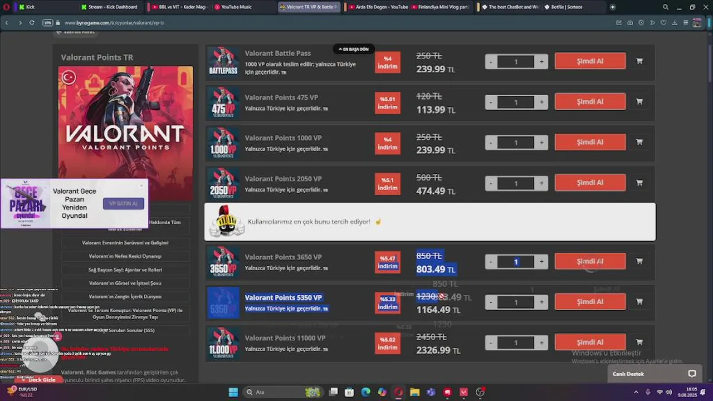Show hidden system tray icons chevron
The height and width of the screenshot is (401, 713).
click(x=636, y=392)
